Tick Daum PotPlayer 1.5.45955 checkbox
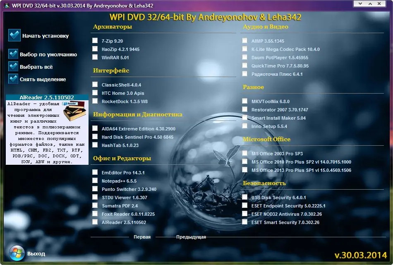Image resolution: width=393 pixels, height=265 pixels. point(245,57)
